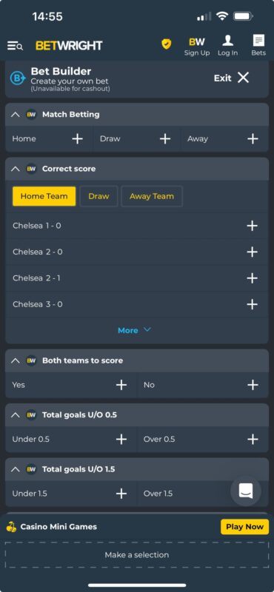Open the hamburger search menu icon

pyautogui.click(x=15, y=46)
